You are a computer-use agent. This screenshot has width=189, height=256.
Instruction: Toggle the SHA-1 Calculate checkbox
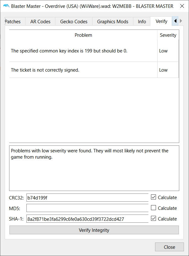[x=153, y=218]
